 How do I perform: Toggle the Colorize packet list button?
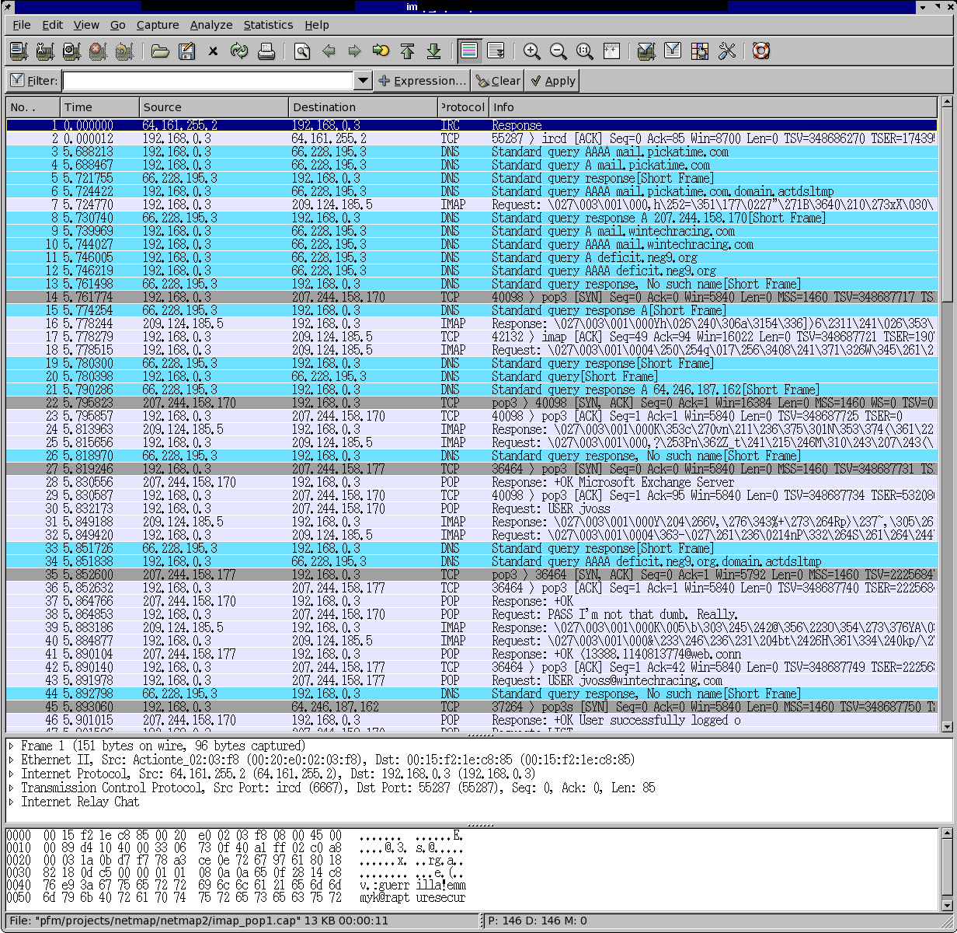tap(468, 51)
